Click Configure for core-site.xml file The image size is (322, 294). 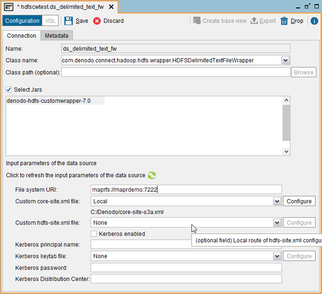pos(299,201)
